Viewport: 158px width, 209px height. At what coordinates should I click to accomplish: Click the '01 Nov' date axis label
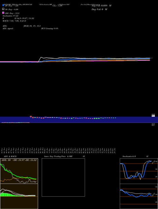tap(2, 151)
